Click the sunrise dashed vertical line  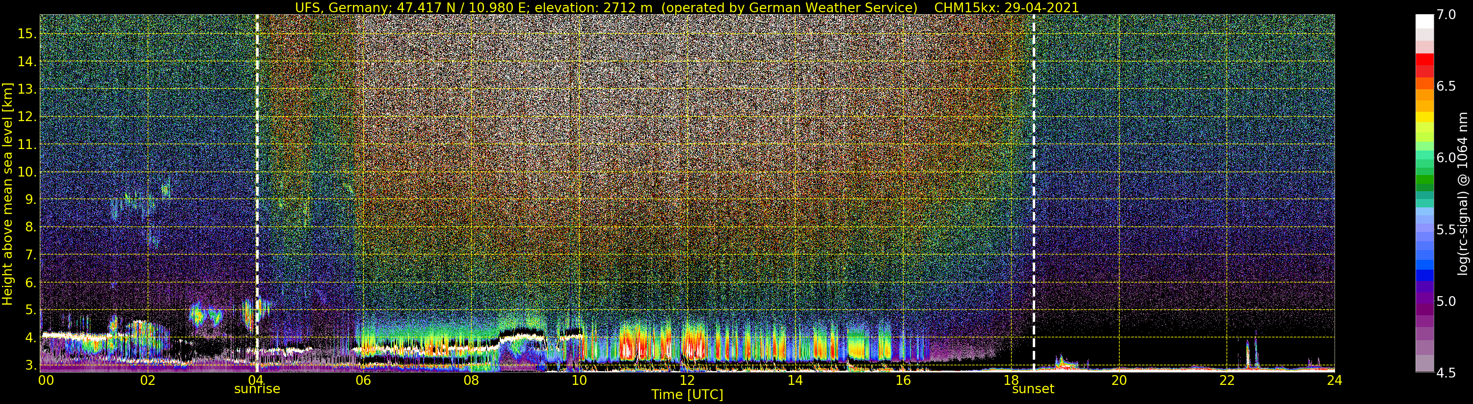[257, 172]
